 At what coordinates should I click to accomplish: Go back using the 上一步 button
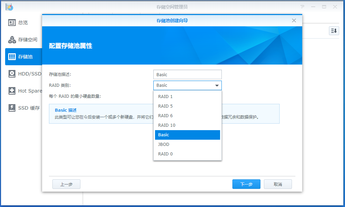66,184
